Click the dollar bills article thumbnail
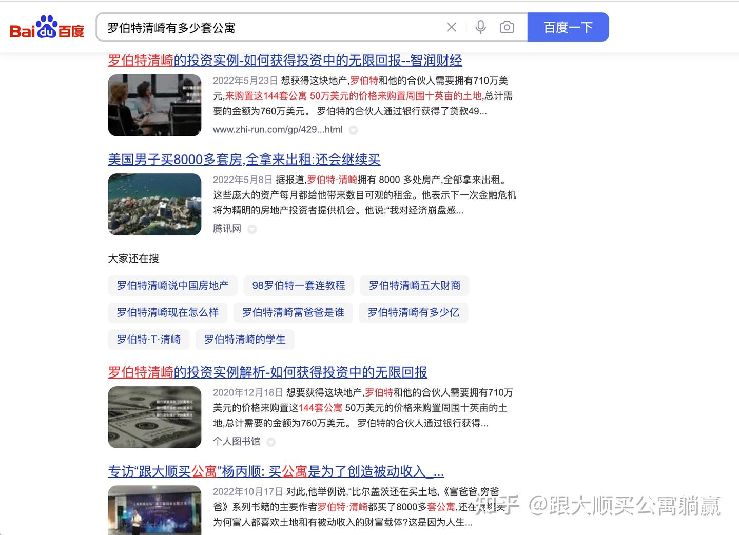 tap(154, 417)
